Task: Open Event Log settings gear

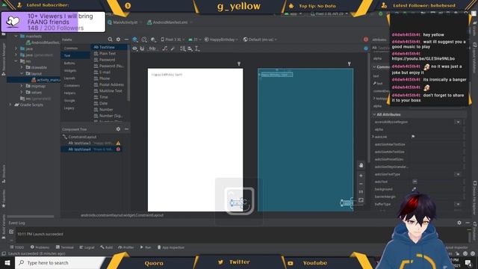Action: click(x=459, y=223)
